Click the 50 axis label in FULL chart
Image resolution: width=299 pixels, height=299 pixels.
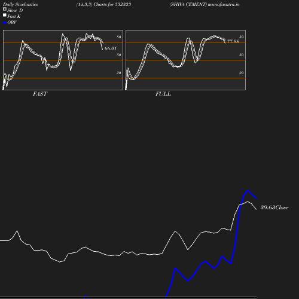242,55
